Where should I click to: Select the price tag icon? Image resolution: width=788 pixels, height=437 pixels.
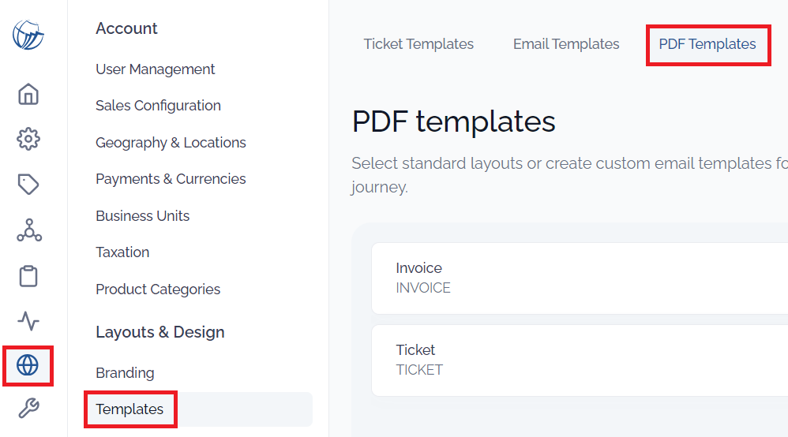tap(28, 185)
